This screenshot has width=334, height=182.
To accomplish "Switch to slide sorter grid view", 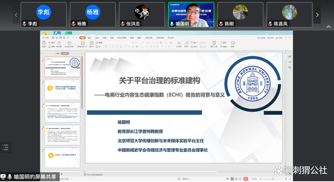I will [236, 179].
